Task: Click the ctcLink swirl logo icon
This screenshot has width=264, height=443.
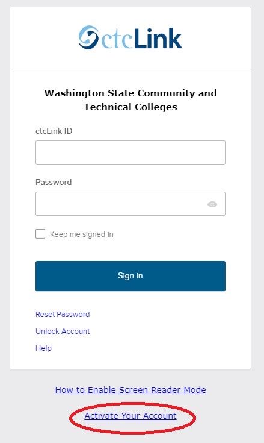Action: (88, 37)
